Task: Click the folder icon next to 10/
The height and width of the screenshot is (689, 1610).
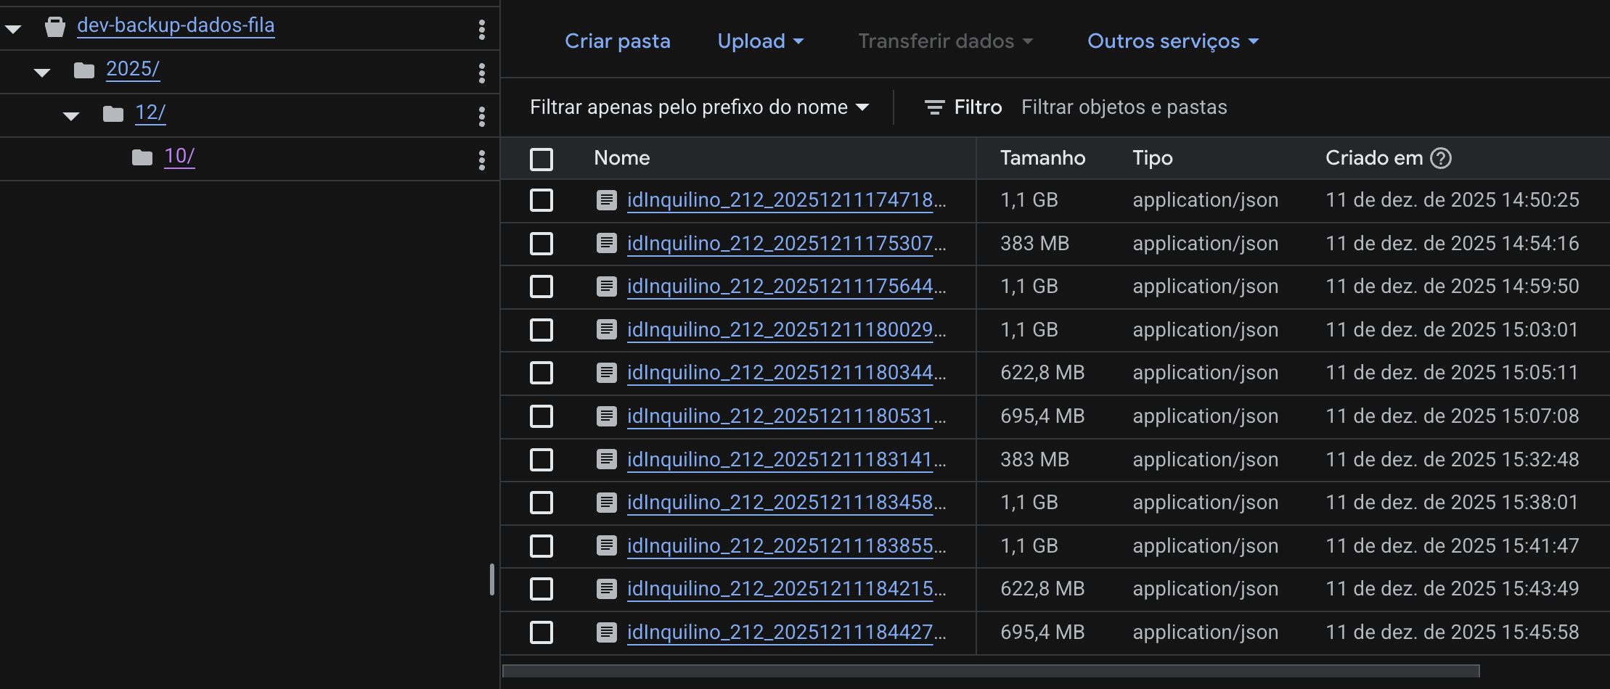Action: (x=142, y=157)
